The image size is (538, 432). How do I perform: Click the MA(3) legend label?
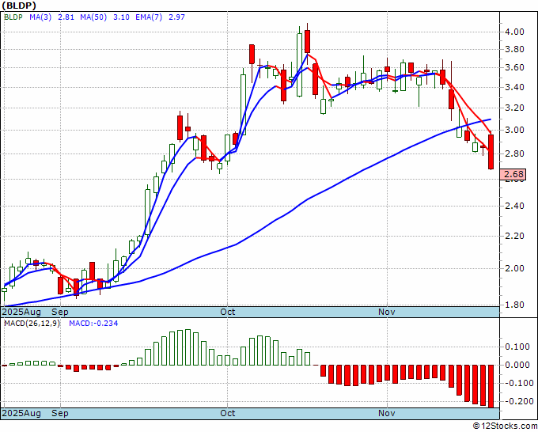tap(40, 17)
